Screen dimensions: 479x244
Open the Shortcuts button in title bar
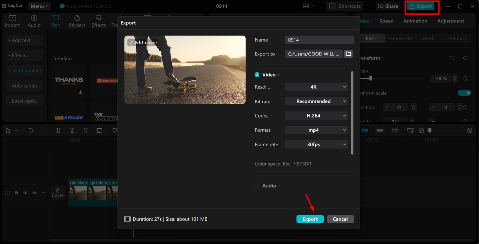pyautogui.click(x=345, y=6)
